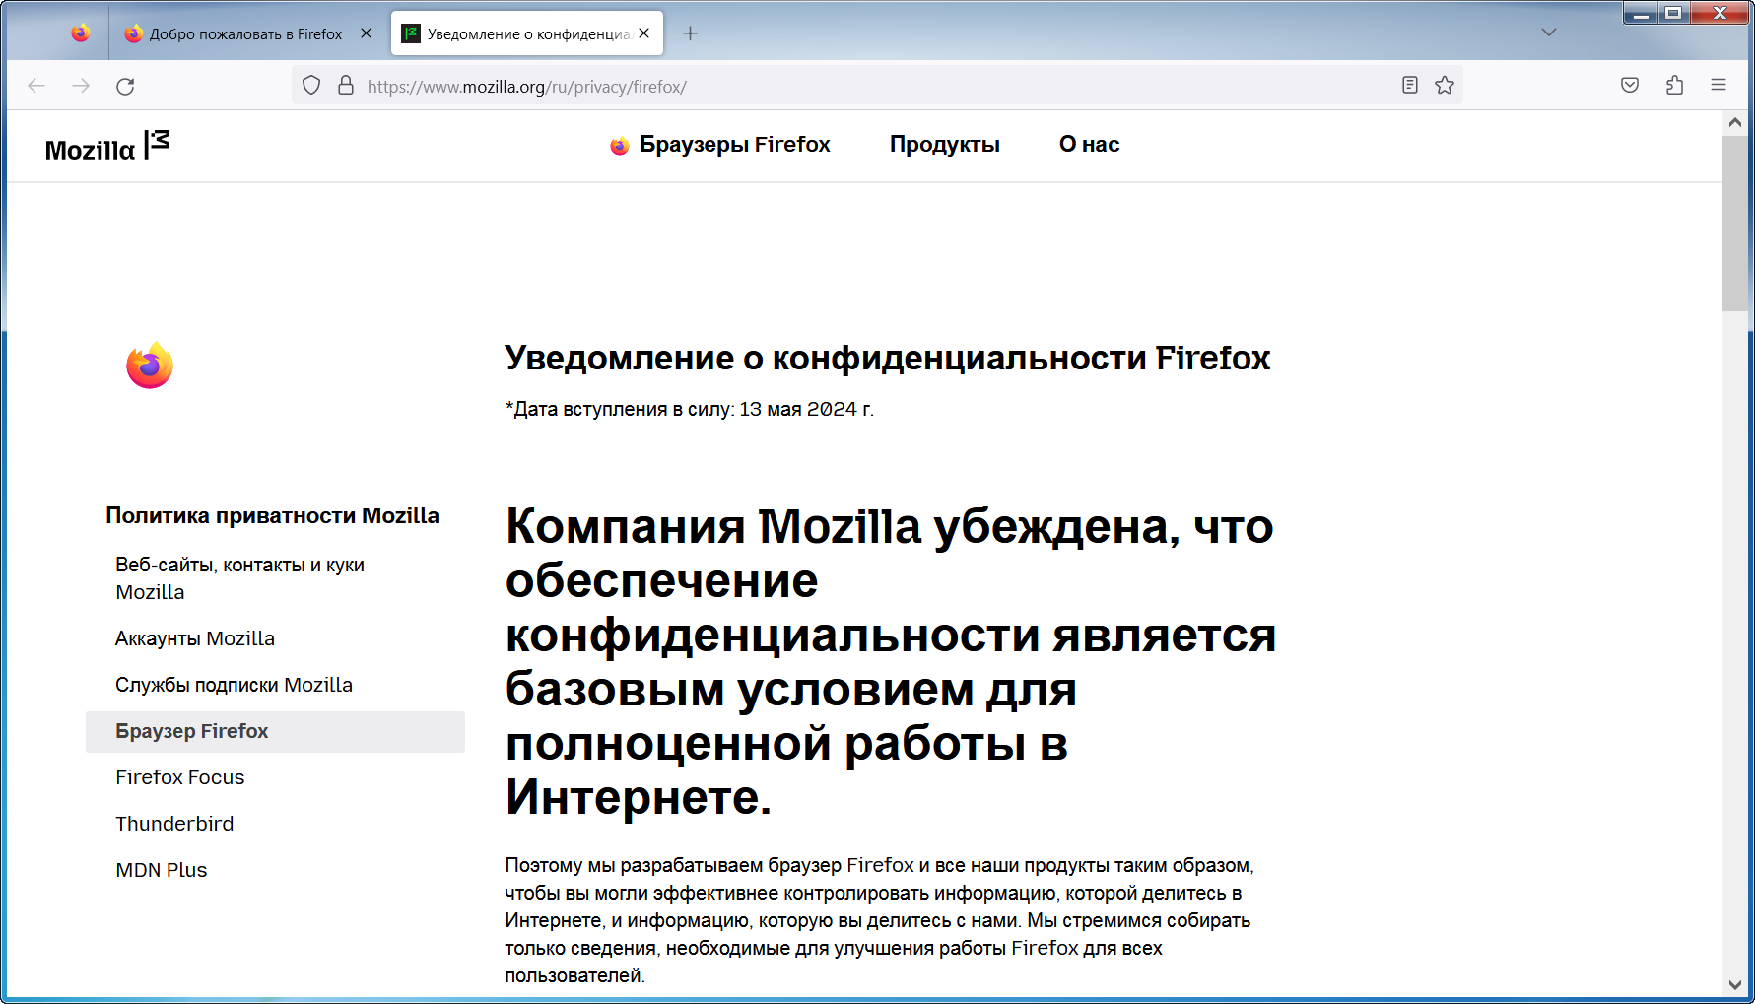
Task: Open the Firefox hamburger application menu
Action: point(1719,86)
